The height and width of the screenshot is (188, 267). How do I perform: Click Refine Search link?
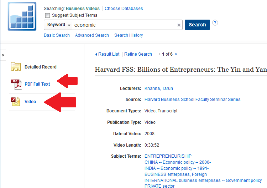tap(138, 54)
